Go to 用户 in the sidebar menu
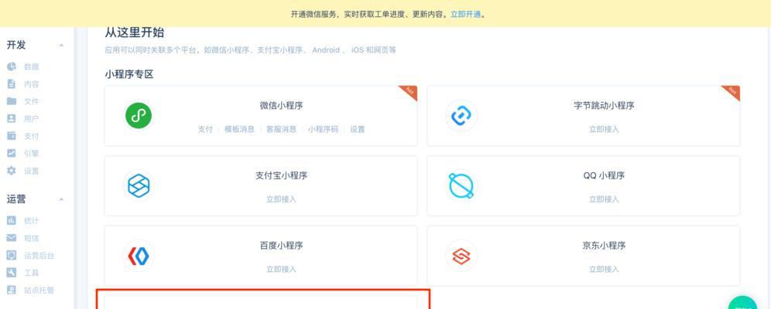Image resolution: width=771 pixels, height=309 pixels. 32,119
